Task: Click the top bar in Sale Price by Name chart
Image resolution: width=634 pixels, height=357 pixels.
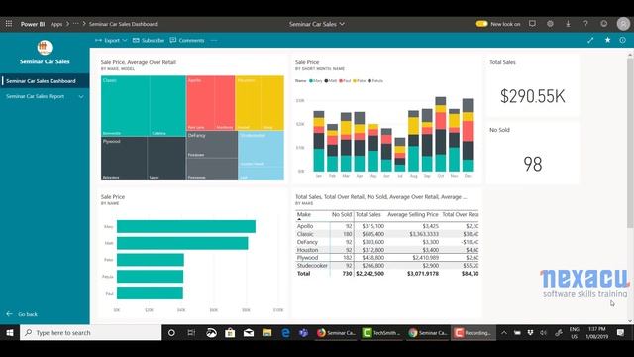Action: 186,226
